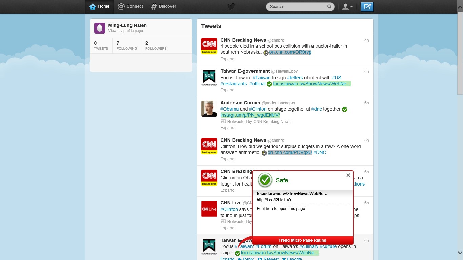This screenshot has height=260, width=463.
Task: Click the Tweets timeline heading
Action: (211, 26)
